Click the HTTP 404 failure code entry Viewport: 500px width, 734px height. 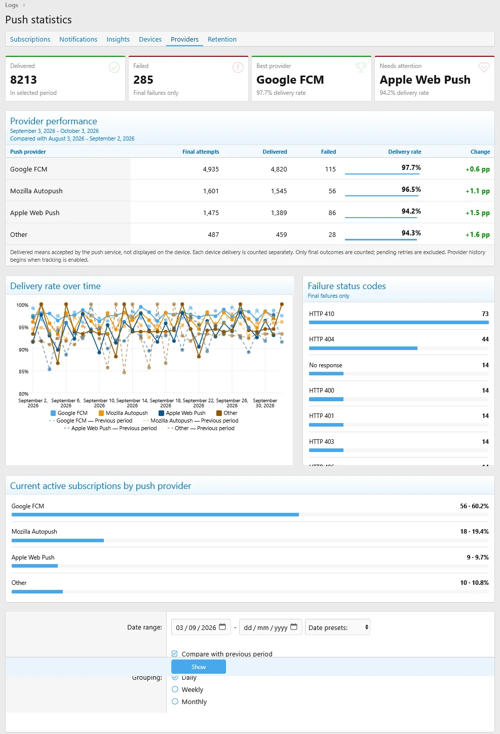pos(399,343)
